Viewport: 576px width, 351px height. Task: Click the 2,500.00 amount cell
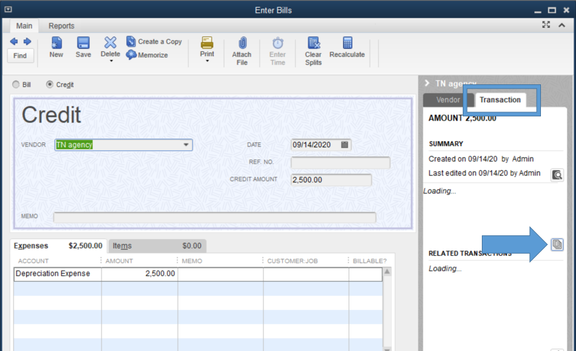140,274
